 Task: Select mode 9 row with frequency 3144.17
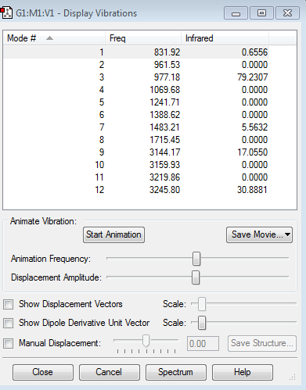pos(136,152)
